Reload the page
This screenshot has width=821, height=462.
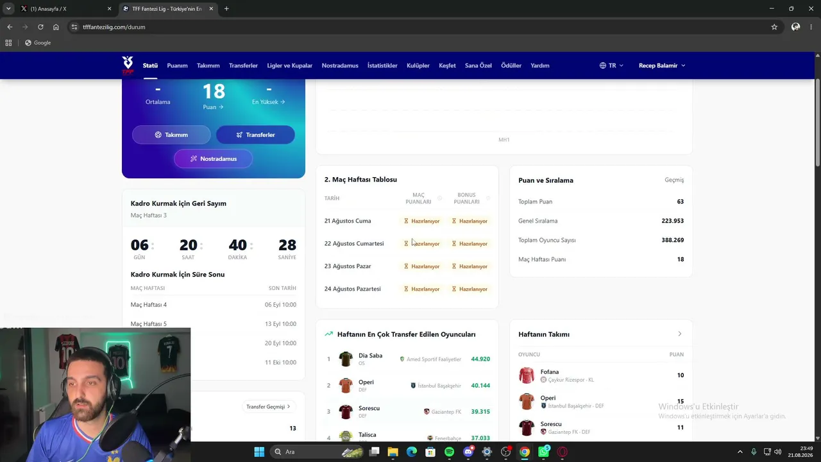tap(40, 27)
